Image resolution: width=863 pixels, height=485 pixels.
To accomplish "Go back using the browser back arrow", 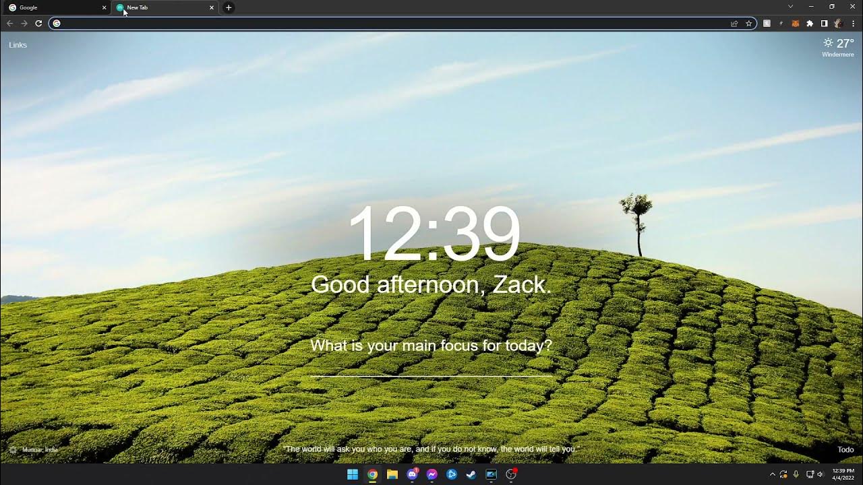I will (x=9, y=23).
